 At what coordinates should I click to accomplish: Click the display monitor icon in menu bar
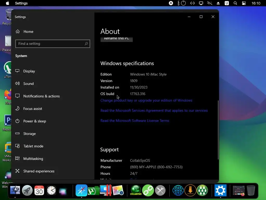pos(201,3)
